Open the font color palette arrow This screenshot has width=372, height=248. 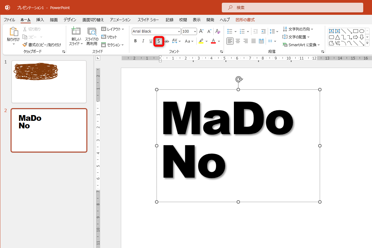[219, 41]
